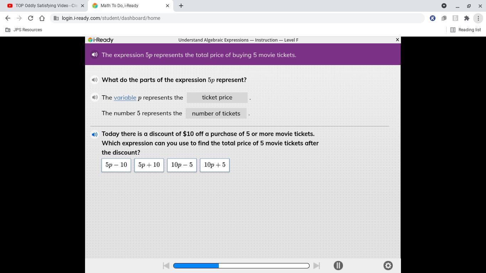Skip to the next lesson step
This screenshot has width=486, height=273.
click(316, 266)
